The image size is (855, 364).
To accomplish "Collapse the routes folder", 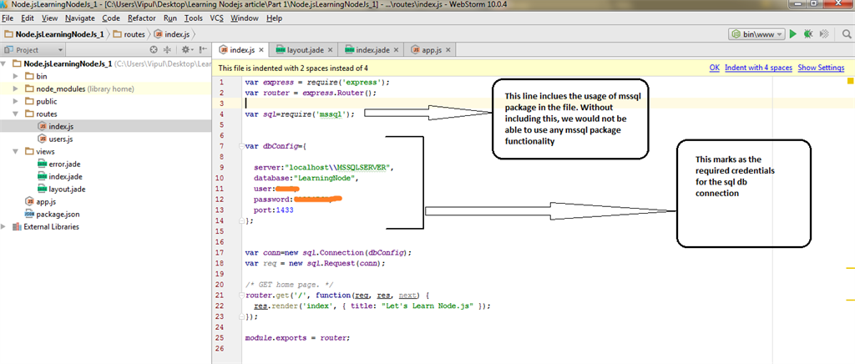I will (x=16, y=114).
